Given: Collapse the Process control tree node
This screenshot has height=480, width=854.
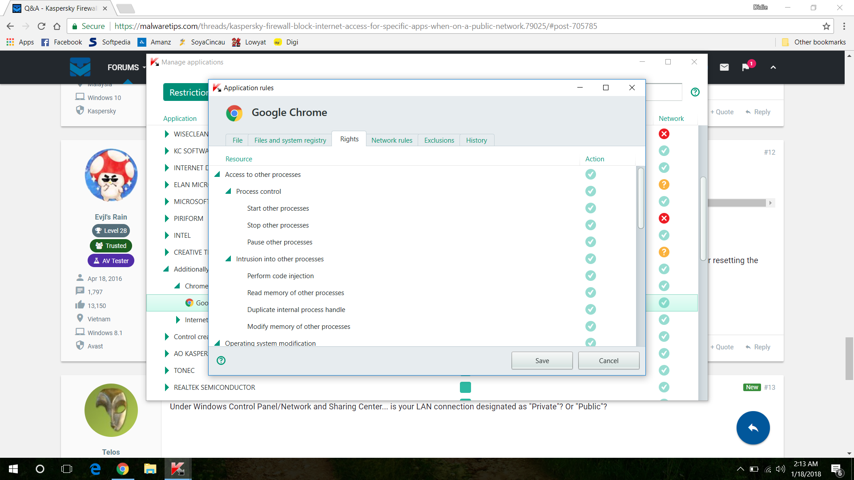Looking at the screenshot, I should pyautogui.click(x=228, y=191).
